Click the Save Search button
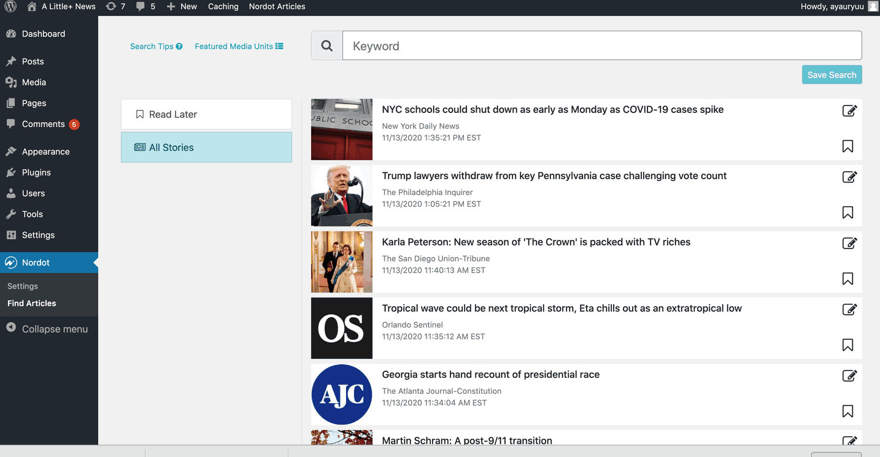 (832, 75)
